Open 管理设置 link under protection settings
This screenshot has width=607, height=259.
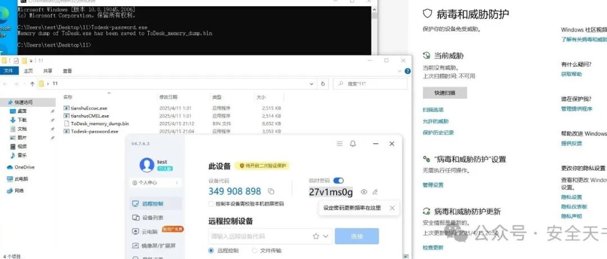(x=433, y=185)
